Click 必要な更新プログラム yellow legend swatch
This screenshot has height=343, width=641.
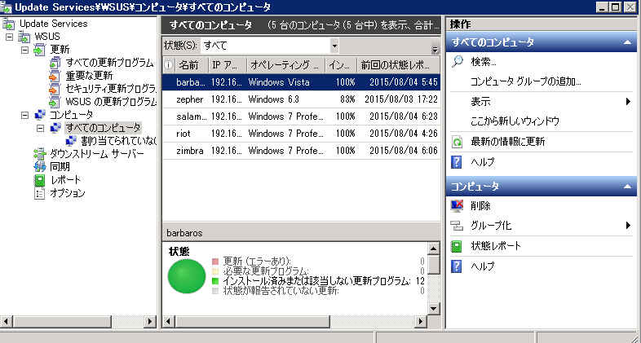coord(215,271)
